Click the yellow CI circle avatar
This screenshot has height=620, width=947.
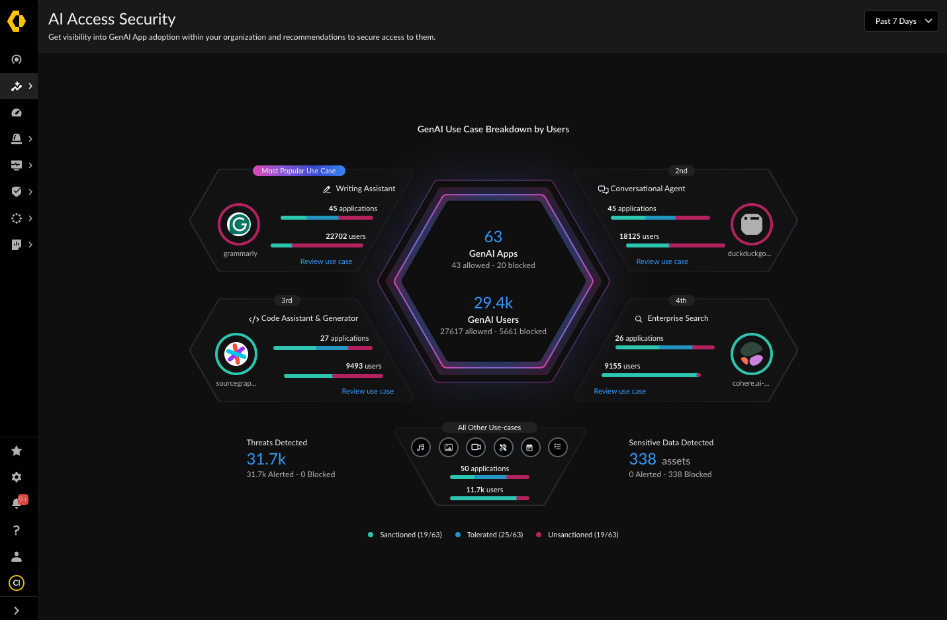coord(17,583)
